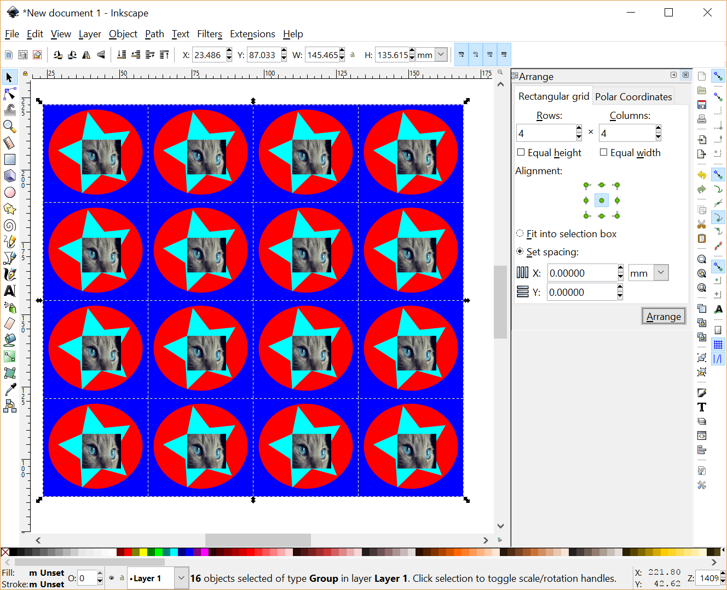727x590 pixels.
Task: Choose the Spiral tool
Action: pyautogui.click(x=9, y=225)
